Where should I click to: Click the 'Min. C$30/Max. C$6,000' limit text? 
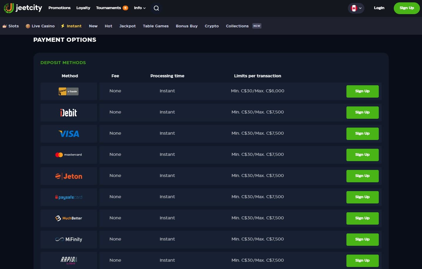[258, 91]
